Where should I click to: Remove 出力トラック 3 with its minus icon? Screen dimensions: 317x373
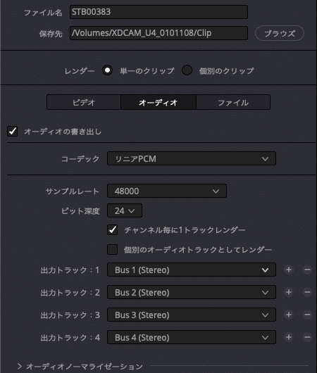coord(307,315)
